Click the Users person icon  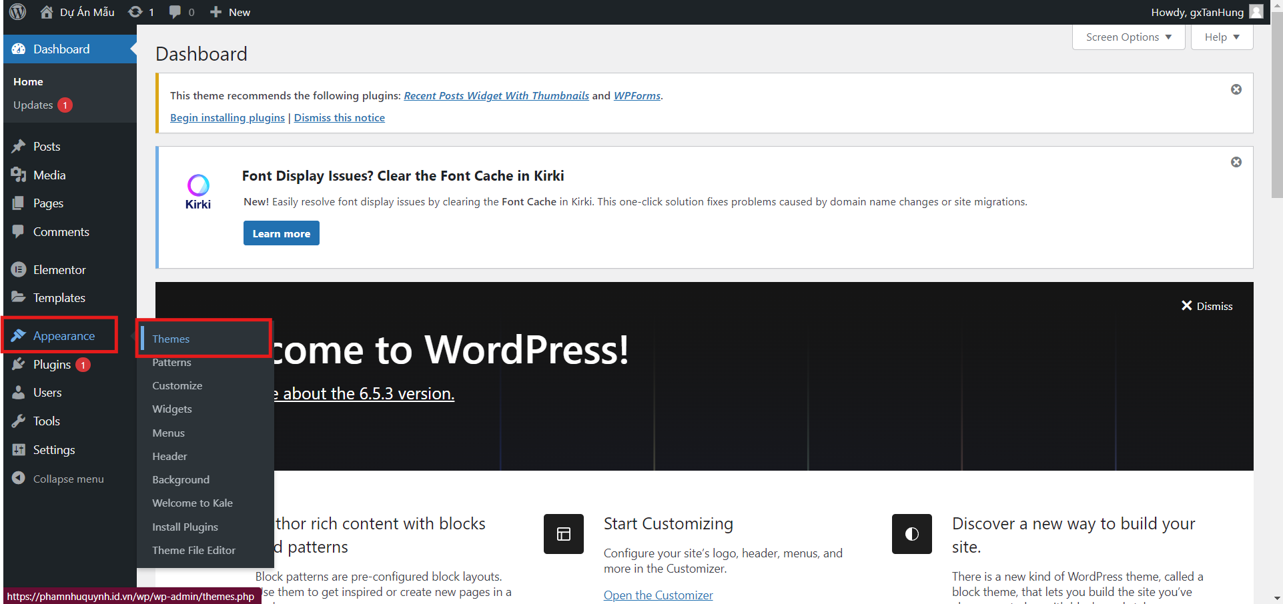(19, 393)
